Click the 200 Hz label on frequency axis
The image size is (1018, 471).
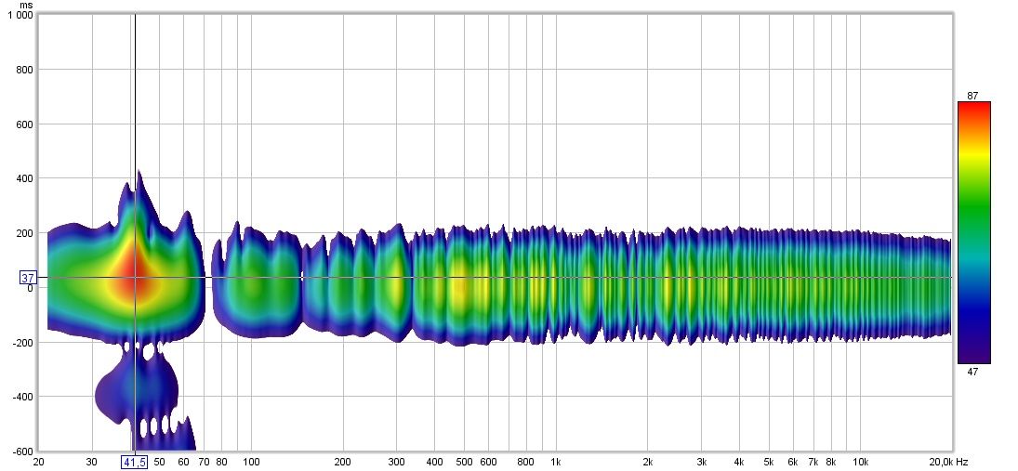343,462
